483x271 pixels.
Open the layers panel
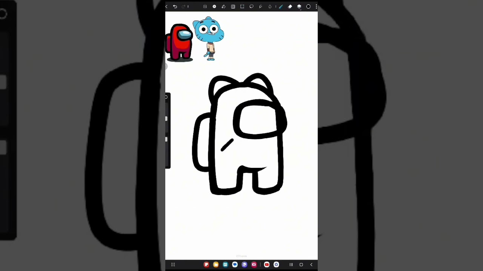coord(299,6)
